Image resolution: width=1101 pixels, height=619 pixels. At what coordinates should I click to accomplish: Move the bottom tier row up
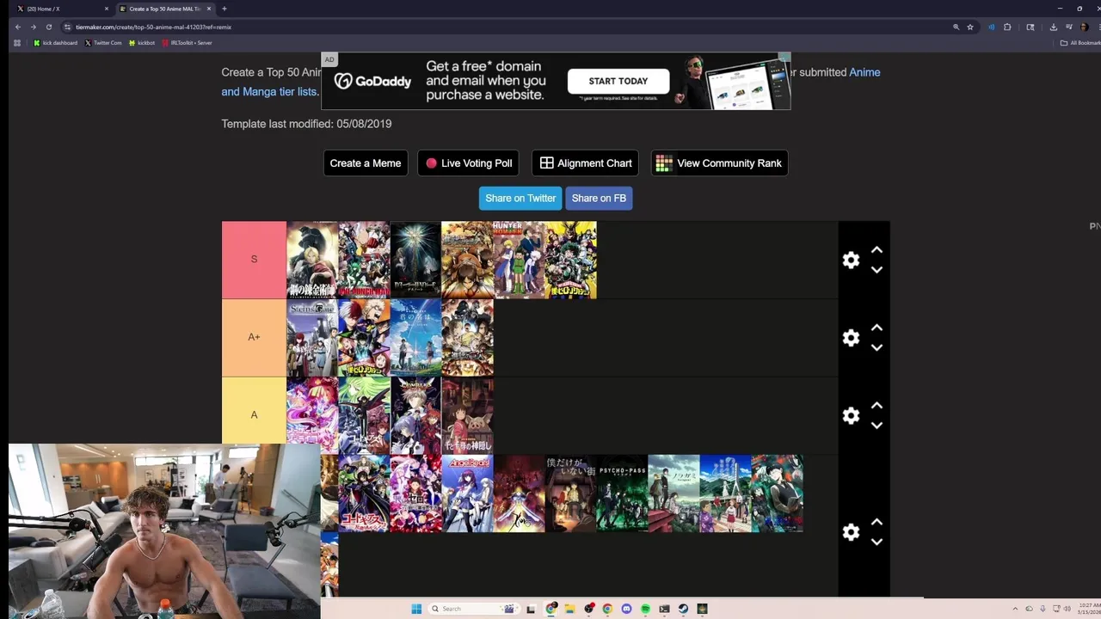point(876,522)
